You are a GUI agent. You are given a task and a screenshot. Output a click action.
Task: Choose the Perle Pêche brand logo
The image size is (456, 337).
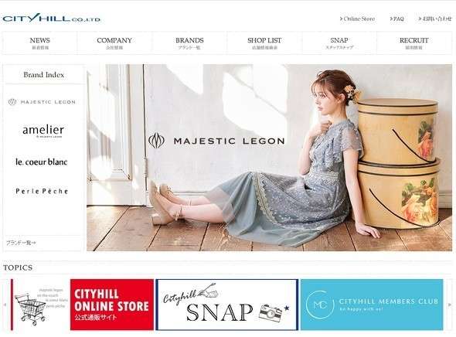(x=42, y=191)
